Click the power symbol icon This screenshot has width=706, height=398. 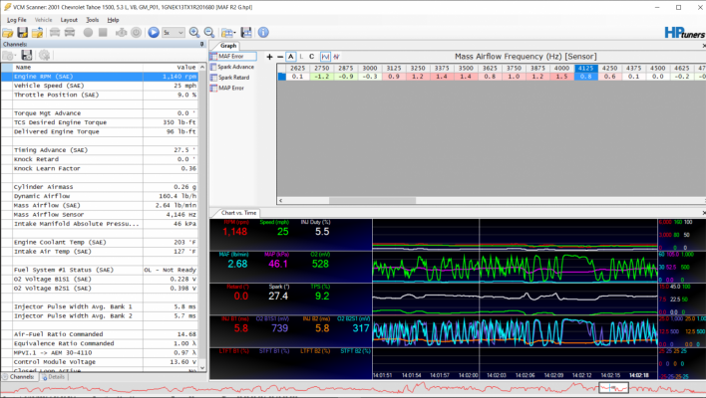pos(136,33)
